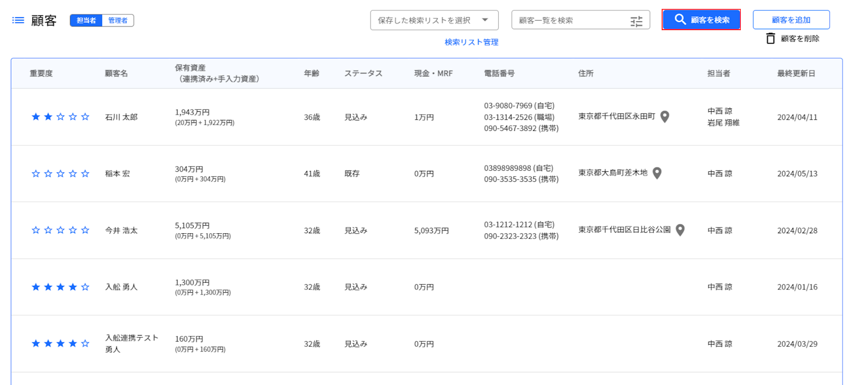The width and height of the screenshot is (849, 385).
Task: Set 入舩 勇人 importance to fifth star
Action: (x=85, y=287)
